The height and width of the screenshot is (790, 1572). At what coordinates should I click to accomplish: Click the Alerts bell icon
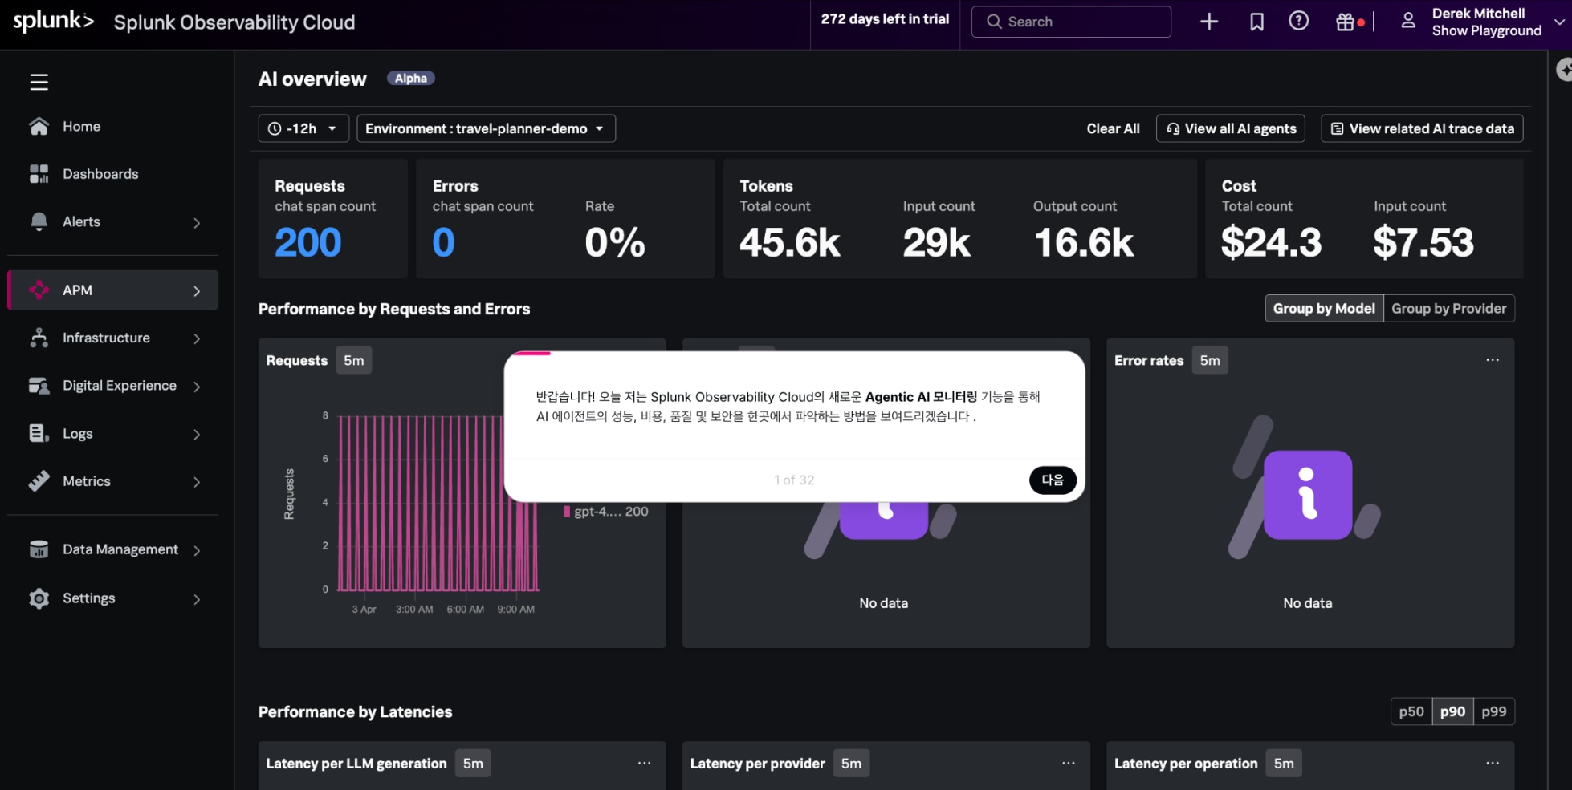click(x=39, y=221)
